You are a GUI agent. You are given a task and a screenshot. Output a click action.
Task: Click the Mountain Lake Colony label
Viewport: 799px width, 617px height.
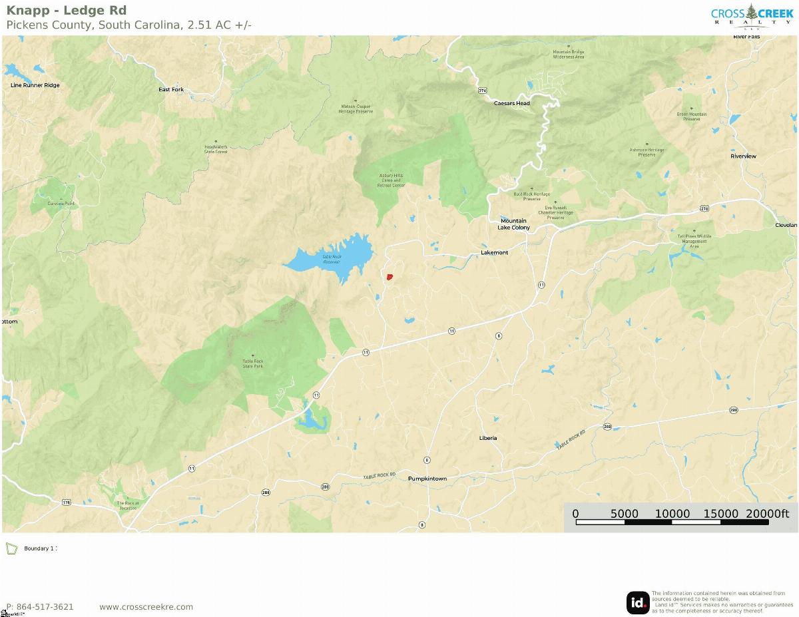(x=513, y=224)
